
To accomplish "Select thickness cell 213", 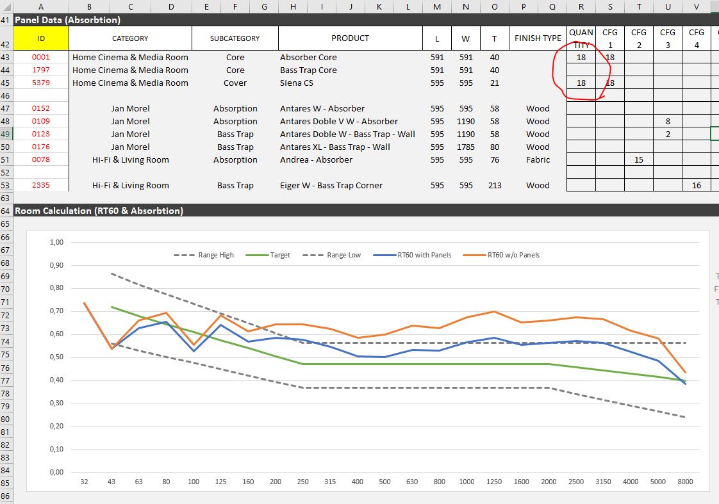I will (495, 186).
